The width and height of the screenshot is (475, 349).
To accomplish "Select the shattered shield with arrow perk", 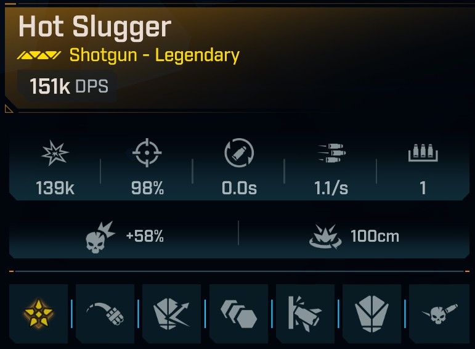I will coord(171,313).
